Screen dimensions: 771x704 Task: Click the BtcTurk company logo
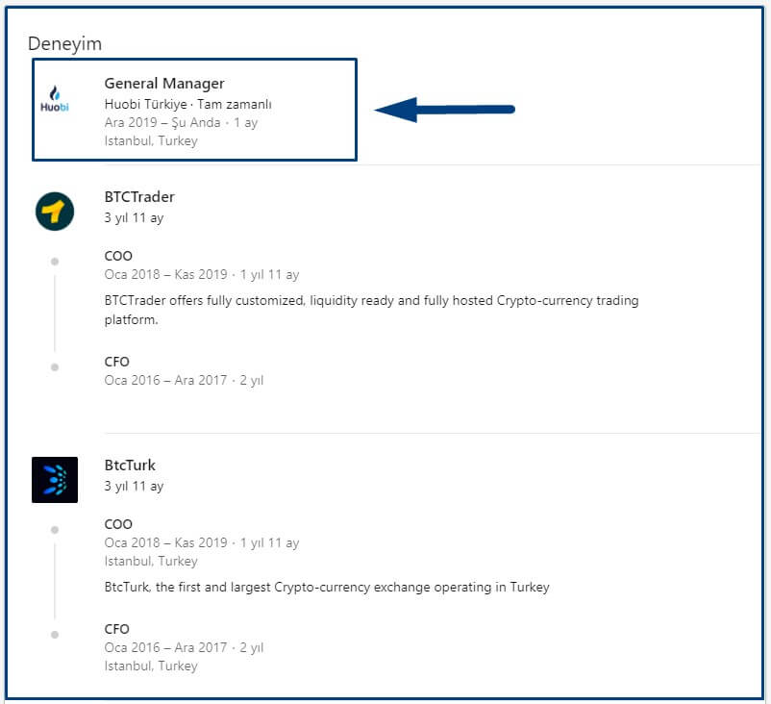coord(55,479)
